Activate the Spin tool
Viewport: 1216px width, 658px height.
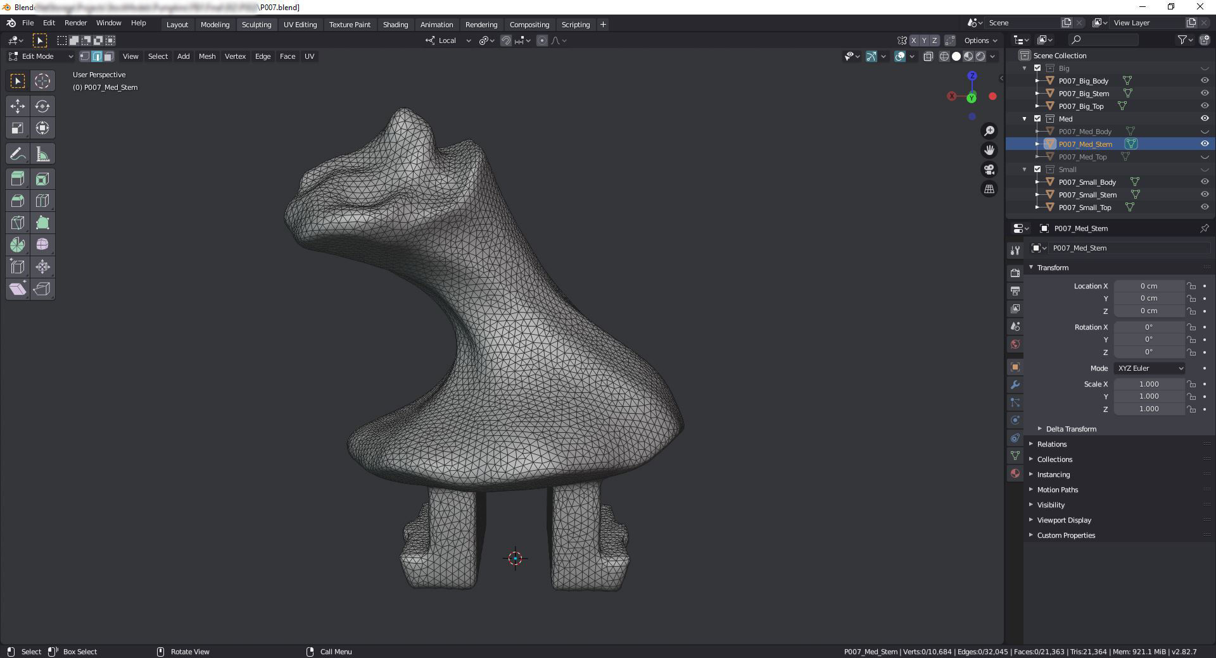pos(18,245)
